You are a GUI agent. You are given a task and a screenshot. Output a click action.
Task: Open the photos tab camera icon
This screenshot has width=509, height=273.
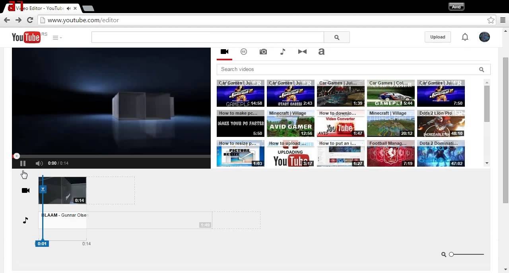coord(263,52)
